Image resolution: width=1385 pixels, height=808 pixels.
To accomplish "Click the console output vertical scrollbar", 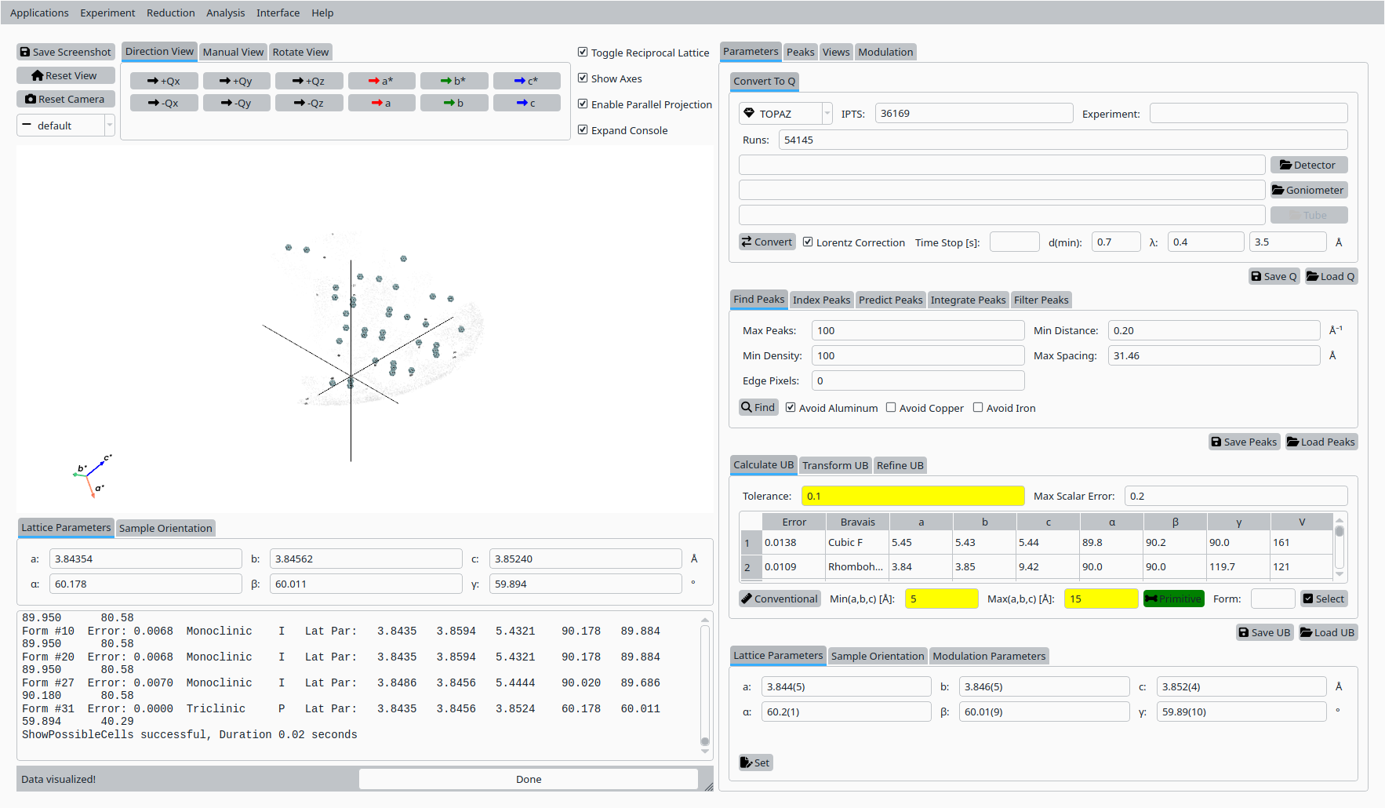I will click(x=704, y=682).
